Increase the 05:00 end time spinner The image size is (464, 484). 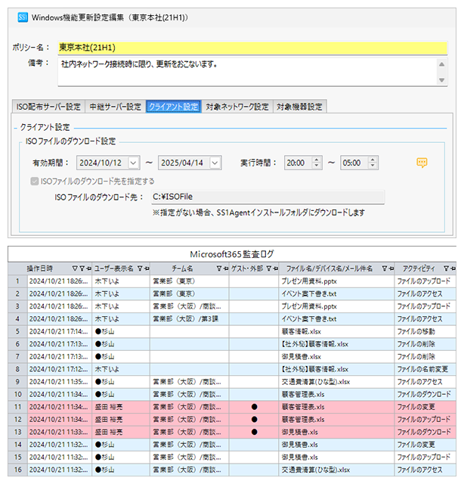[373, 160]
